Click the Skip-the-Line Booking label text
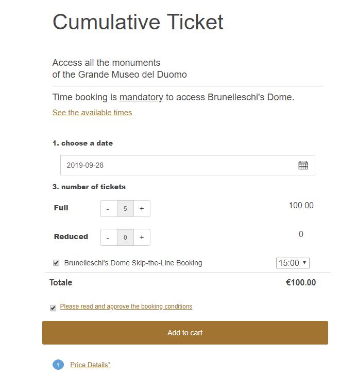Screen dimensions: 340x379 133,263
